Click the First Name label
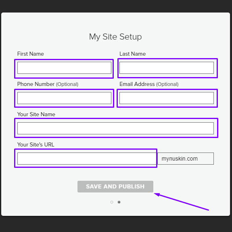The height and width of the screenshot is (232, 232). 31,54
